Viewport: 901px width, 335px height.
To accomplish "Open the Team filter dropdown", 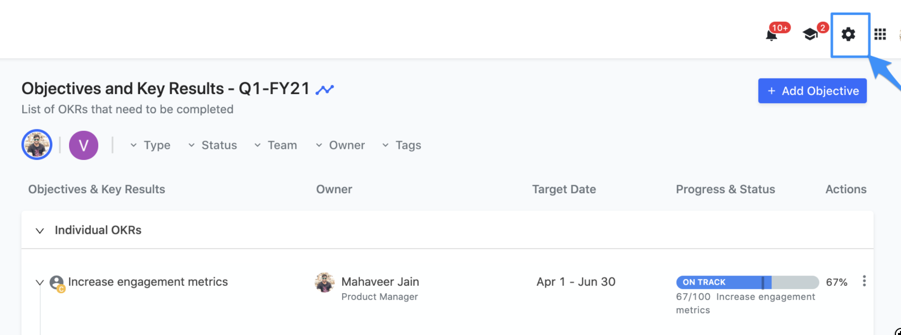I will point(276,145).
